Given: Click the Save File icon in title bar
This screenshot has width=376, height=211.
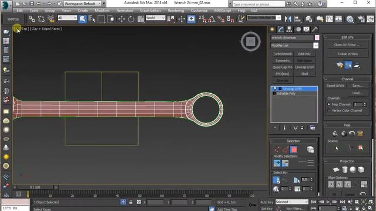Looking at the screenshot, I should tap(31, 4).
